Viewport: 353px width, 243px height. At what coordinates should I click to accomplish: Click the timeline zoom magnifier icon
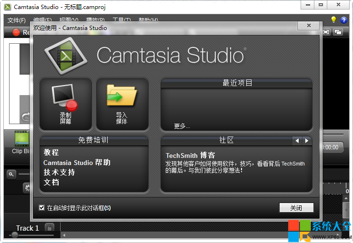11,174
